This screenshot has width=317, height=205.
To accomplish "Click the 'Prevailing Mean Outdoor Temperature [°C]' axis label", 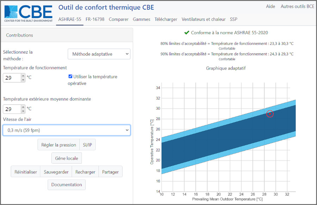I will (x=227, y=199).
